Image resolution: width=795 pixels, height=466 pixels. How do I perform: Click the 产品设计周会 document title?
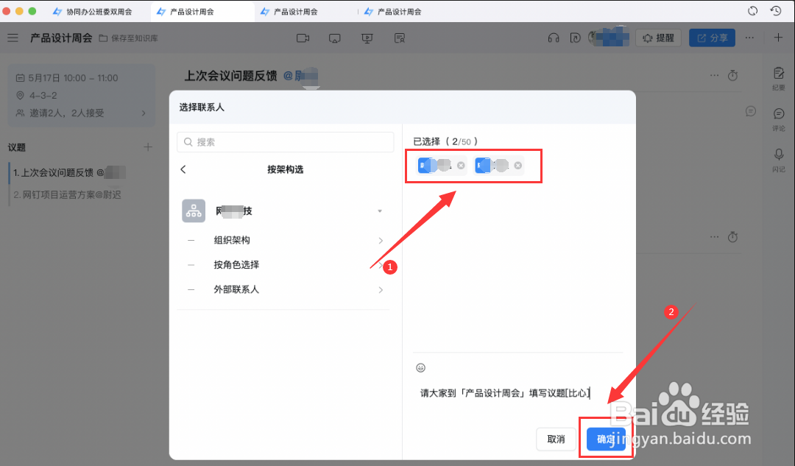tap(61, 38)
